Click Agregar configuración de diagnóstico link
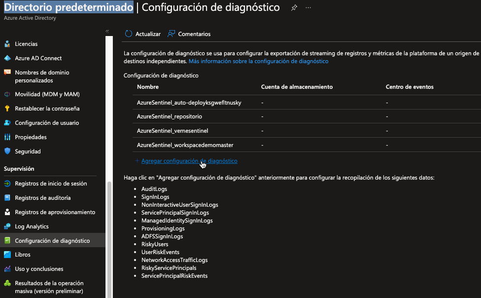 pyautogui.click(x=189, y=161)
